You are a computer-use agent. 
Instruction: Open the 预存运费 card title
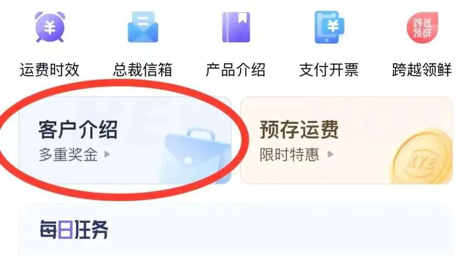click(299, 130)
